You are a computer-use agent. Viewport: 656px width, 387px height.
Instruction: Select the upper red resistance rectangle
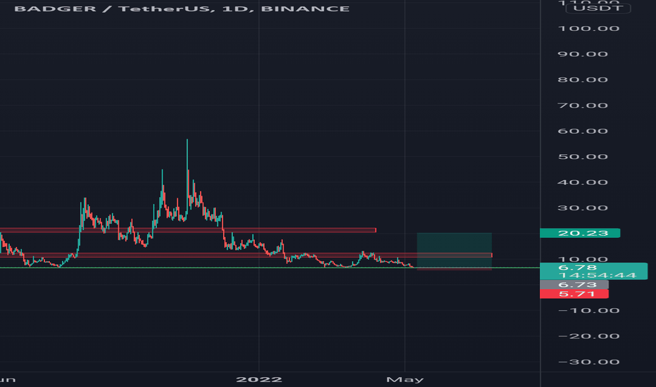188,230
